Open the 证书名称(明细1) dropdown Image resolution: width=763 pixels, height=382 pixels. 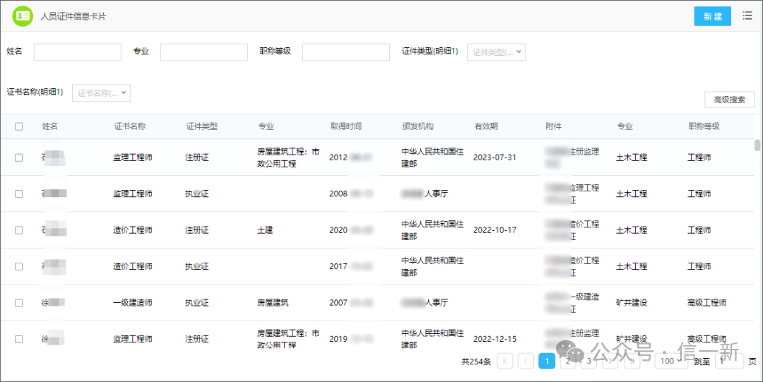point(101,93)
